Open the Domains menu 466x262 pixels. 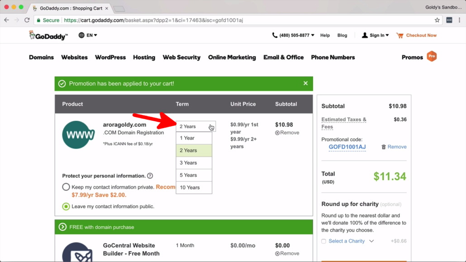(41, 57)
